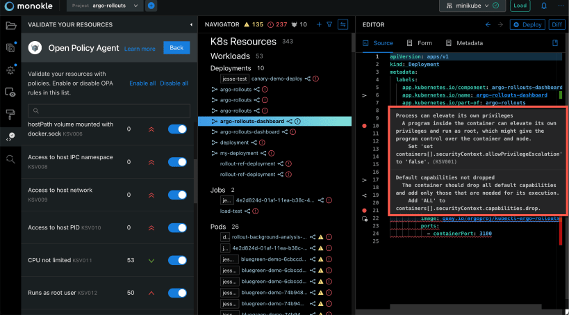Click the Enable all link

142,83
